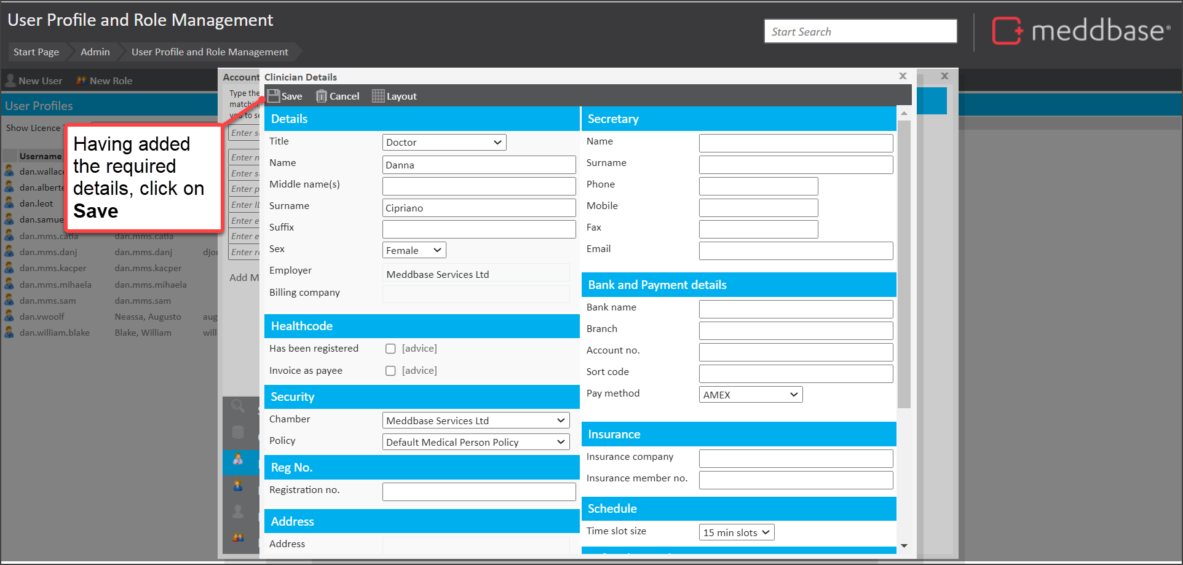Click the Middle name(s) field
Image resolution: width=1183 pixels, height=565 pixels.
point(479,186)
